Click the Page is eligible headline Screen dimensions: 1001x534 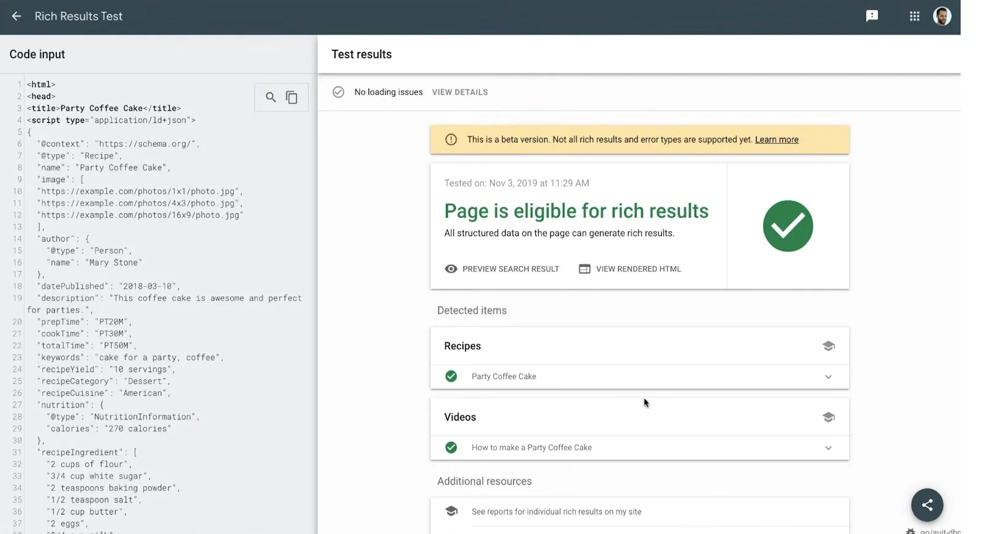pyautogui.click(x=576, y=211)
